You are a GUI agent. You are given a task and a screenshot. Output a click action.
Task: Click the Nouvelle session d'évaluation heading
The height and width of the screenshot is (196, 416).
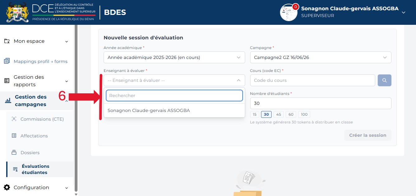(143, 38)
